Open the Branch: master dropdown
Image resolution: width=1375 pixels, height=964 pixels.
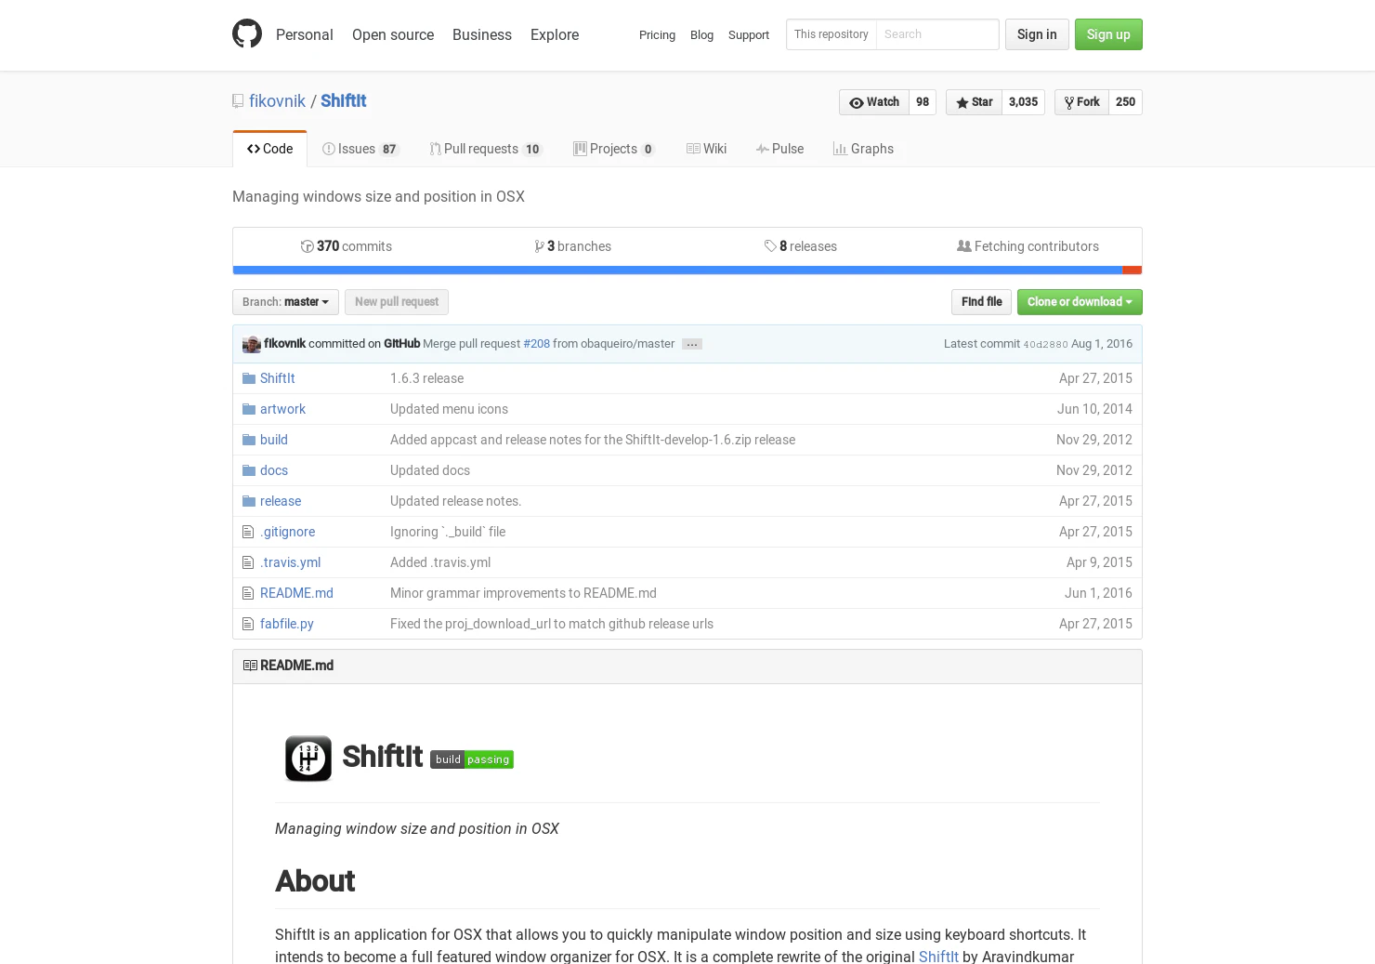[284, 301]
